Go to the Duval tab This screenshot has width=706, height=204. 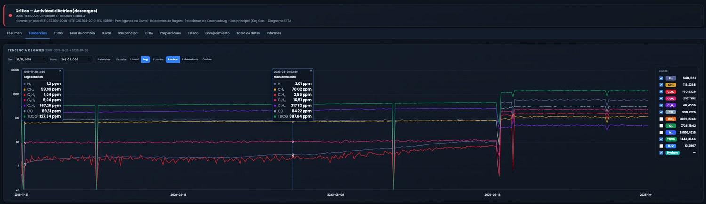click(106, 33)
